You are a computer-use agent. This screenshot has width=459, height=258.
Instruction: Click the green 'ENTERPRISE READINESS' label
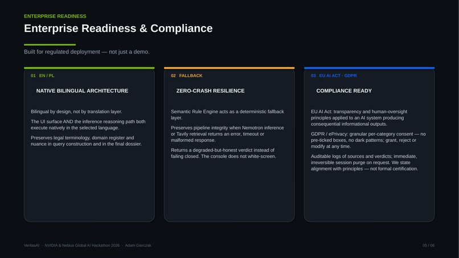pyautogui.click(x=55, y=17)
